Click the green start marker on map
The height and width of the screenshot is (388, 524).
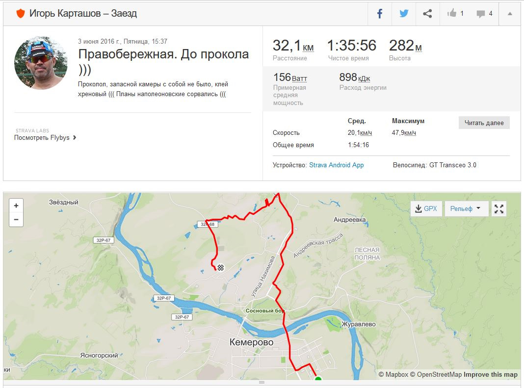click(318, 378)
